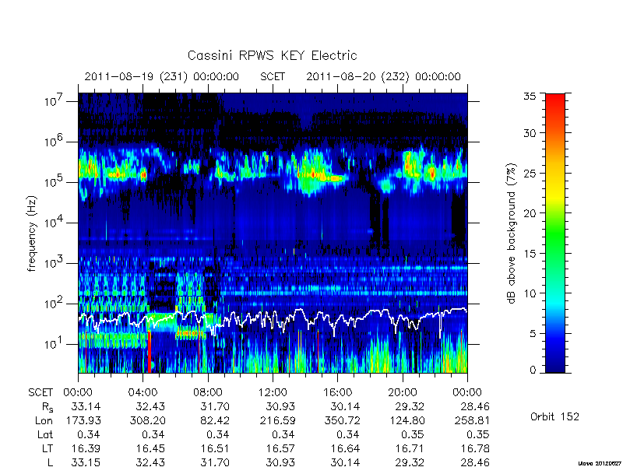Image resolution: width=623 pixels, height=467 pixels.
Task: Click the plot title 'Cassini RPWS KEY Electric'
Action: (272, 55)
